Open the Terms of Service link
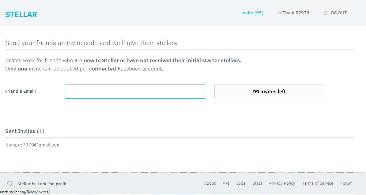366x195 pixels. coord(318,183)
